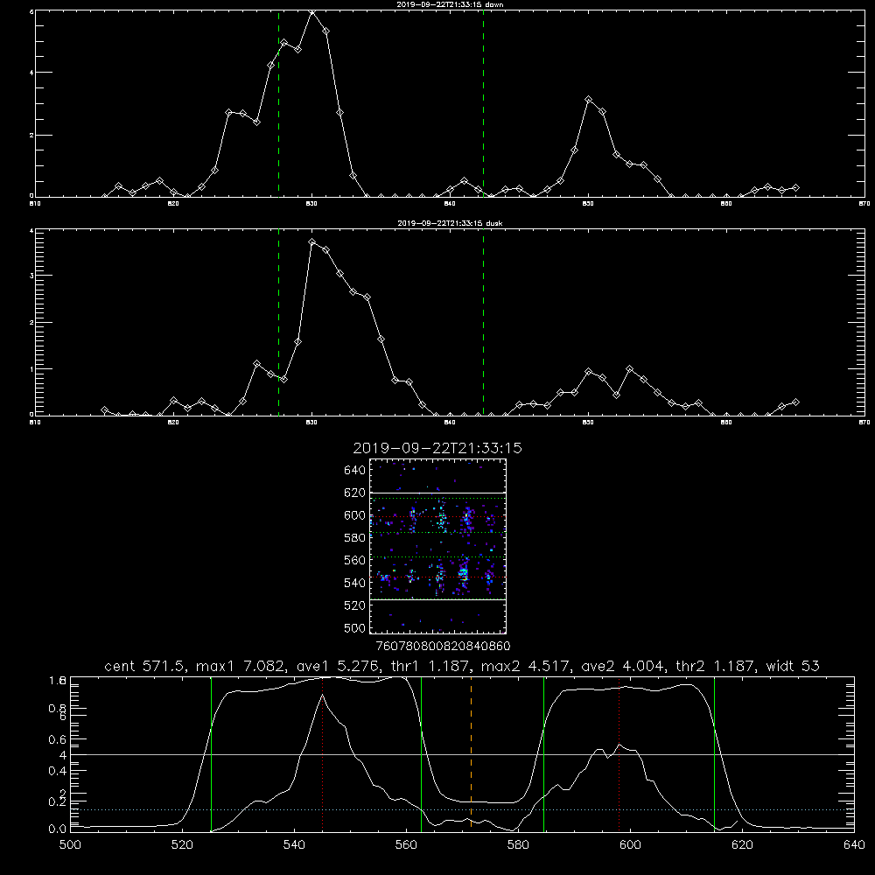Click the '600' x-axis label of the bottom plot

(x=631, y=845)
